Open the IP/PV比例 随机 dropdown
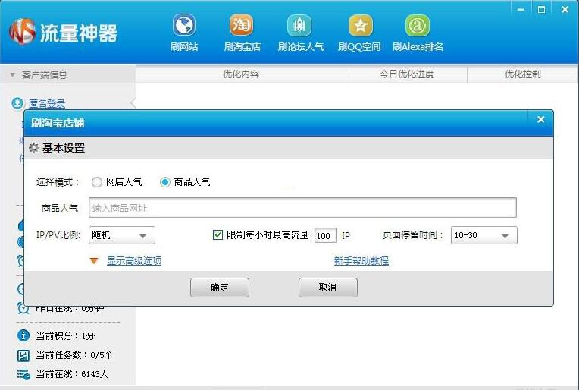 click(122, 235)
